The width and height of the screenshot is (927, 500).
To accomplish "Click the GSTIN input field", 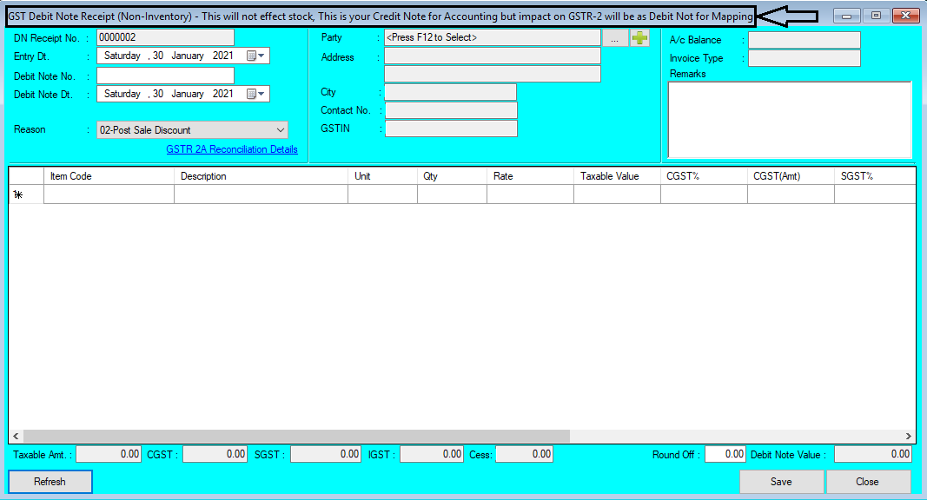I will tap(450, 128).
